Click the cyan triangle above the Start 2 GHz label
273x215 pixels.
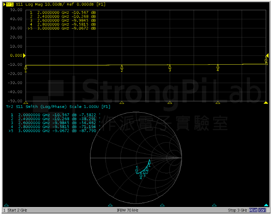6,205
